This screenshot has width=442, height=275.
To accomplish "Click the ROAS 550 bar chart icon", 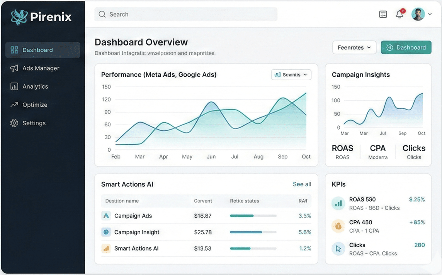I will [x=338, y=203].
